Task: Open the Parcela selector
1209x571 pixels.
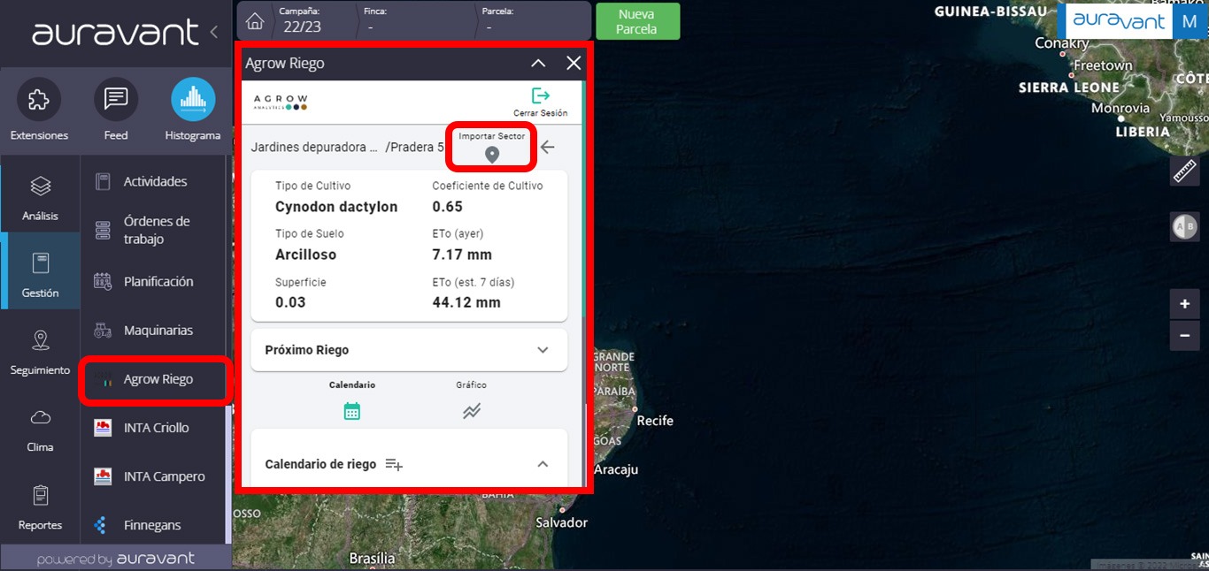Action: [533, 20]
